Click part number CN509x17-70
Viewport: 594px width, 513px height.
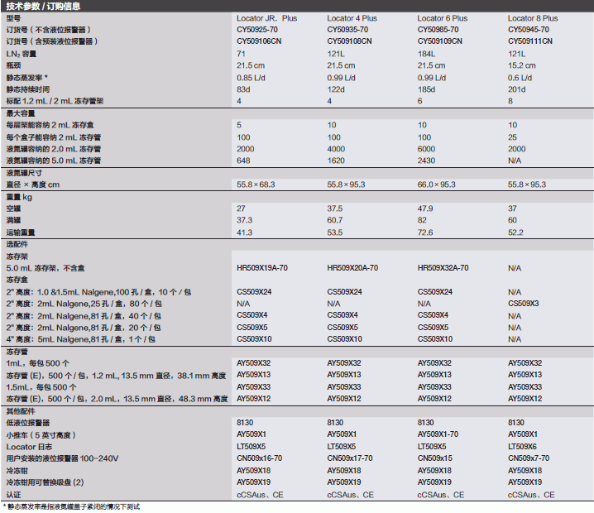(350, 458)
